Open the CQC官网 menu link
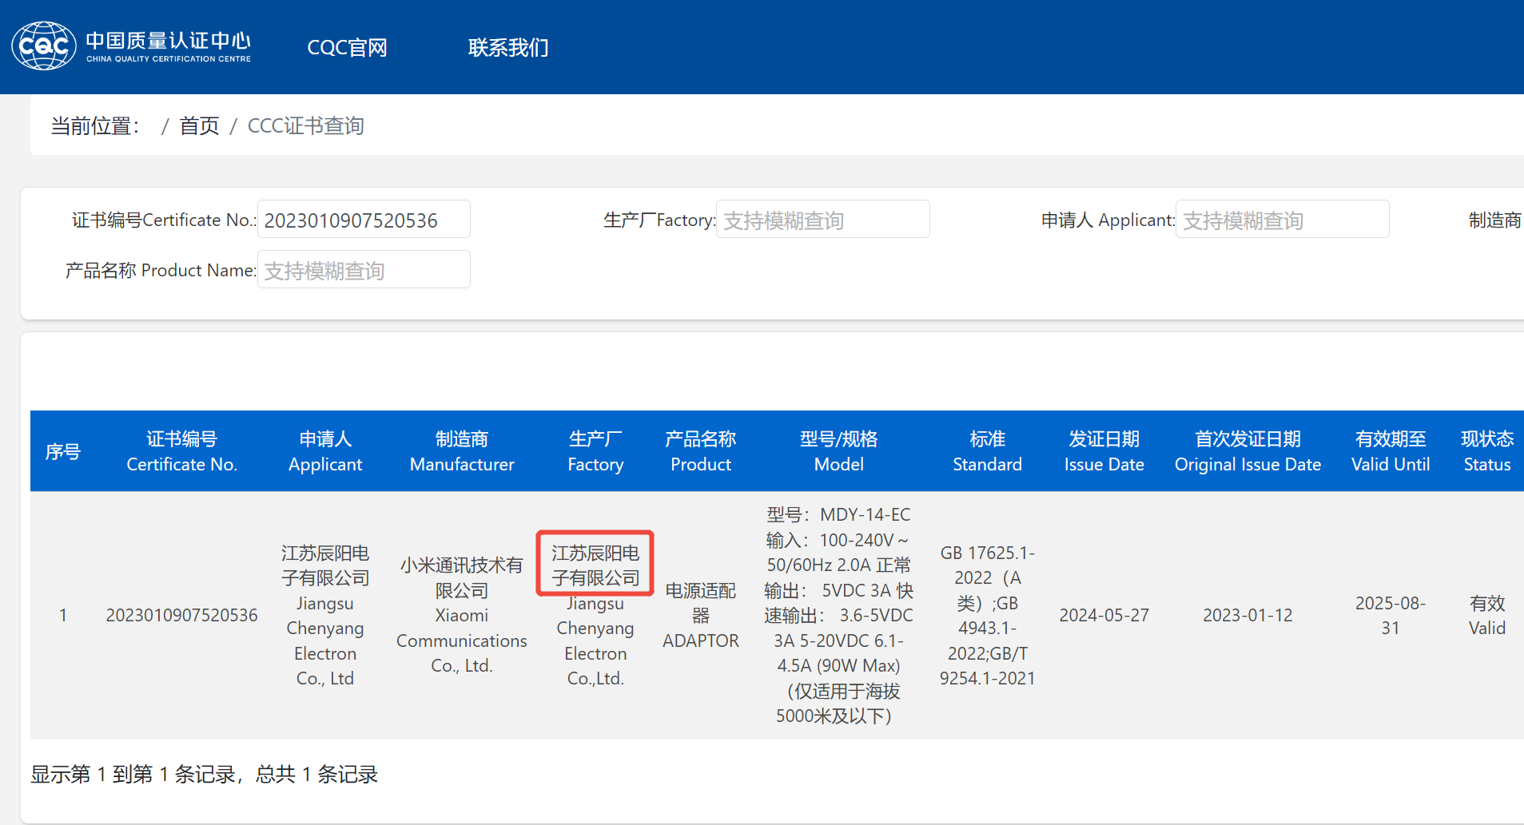 [x=347, y=48]
